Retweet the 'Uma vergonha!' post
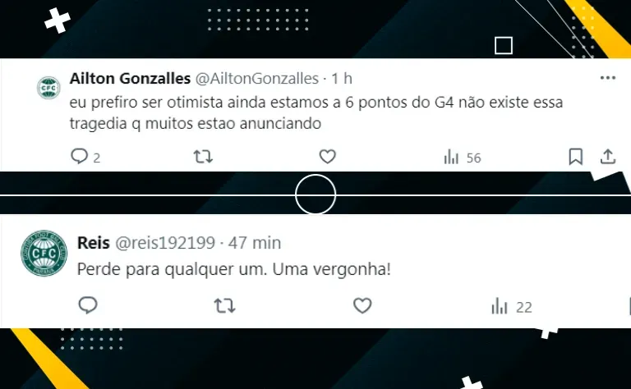 pos(224,306)
